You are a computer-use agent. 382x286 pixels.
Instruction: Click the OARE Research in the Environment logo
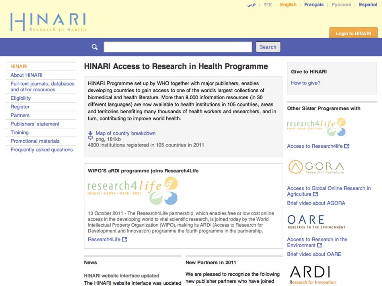pyautogui.click(x=316, y=222)
